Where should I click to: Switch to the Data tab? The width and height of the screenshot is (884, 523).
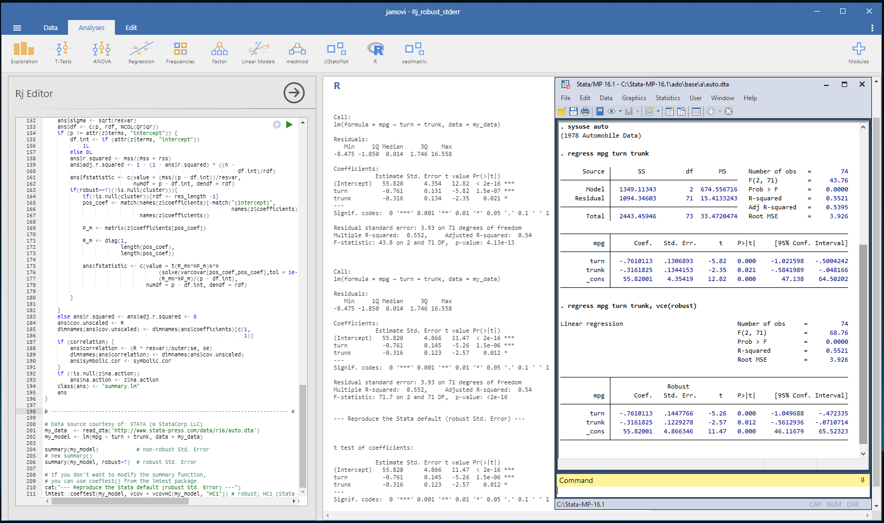(x=51, y=28)
